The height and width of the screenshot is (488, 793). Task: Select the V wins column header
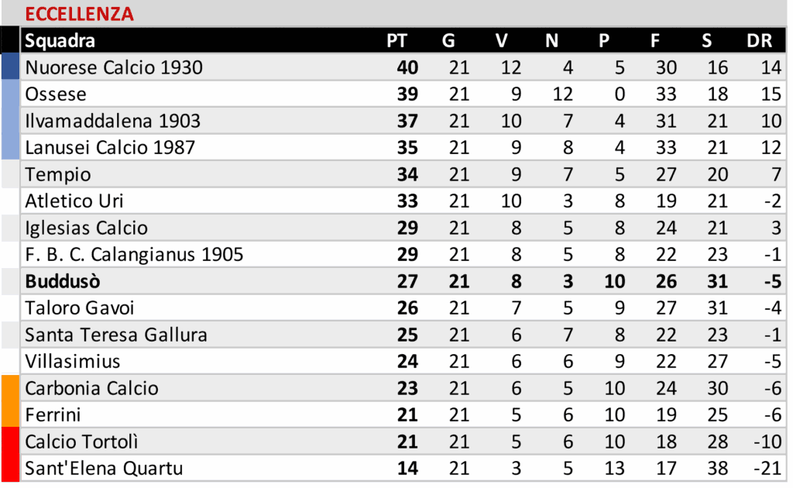[x=503, y=41]
